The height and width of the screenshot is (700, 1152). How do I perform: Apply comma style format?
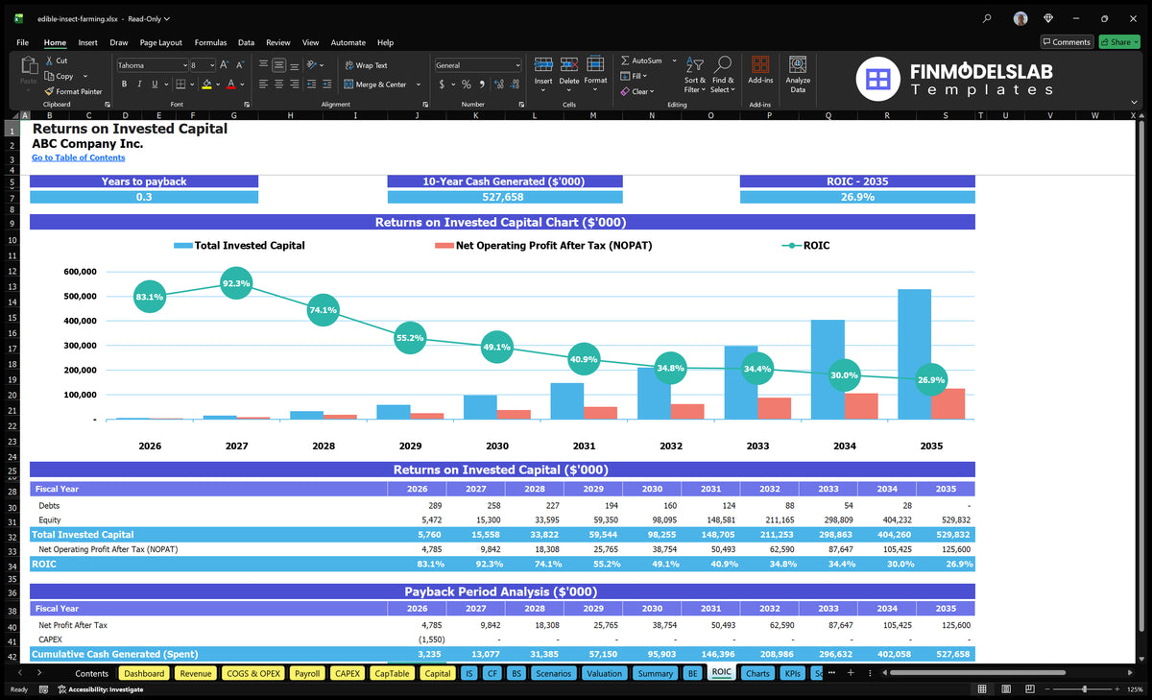click(480, 84)
